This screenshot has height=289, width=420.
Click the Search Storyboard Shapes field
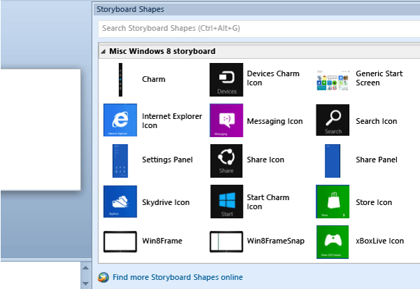pyautogui.click(x=259, y=29)
